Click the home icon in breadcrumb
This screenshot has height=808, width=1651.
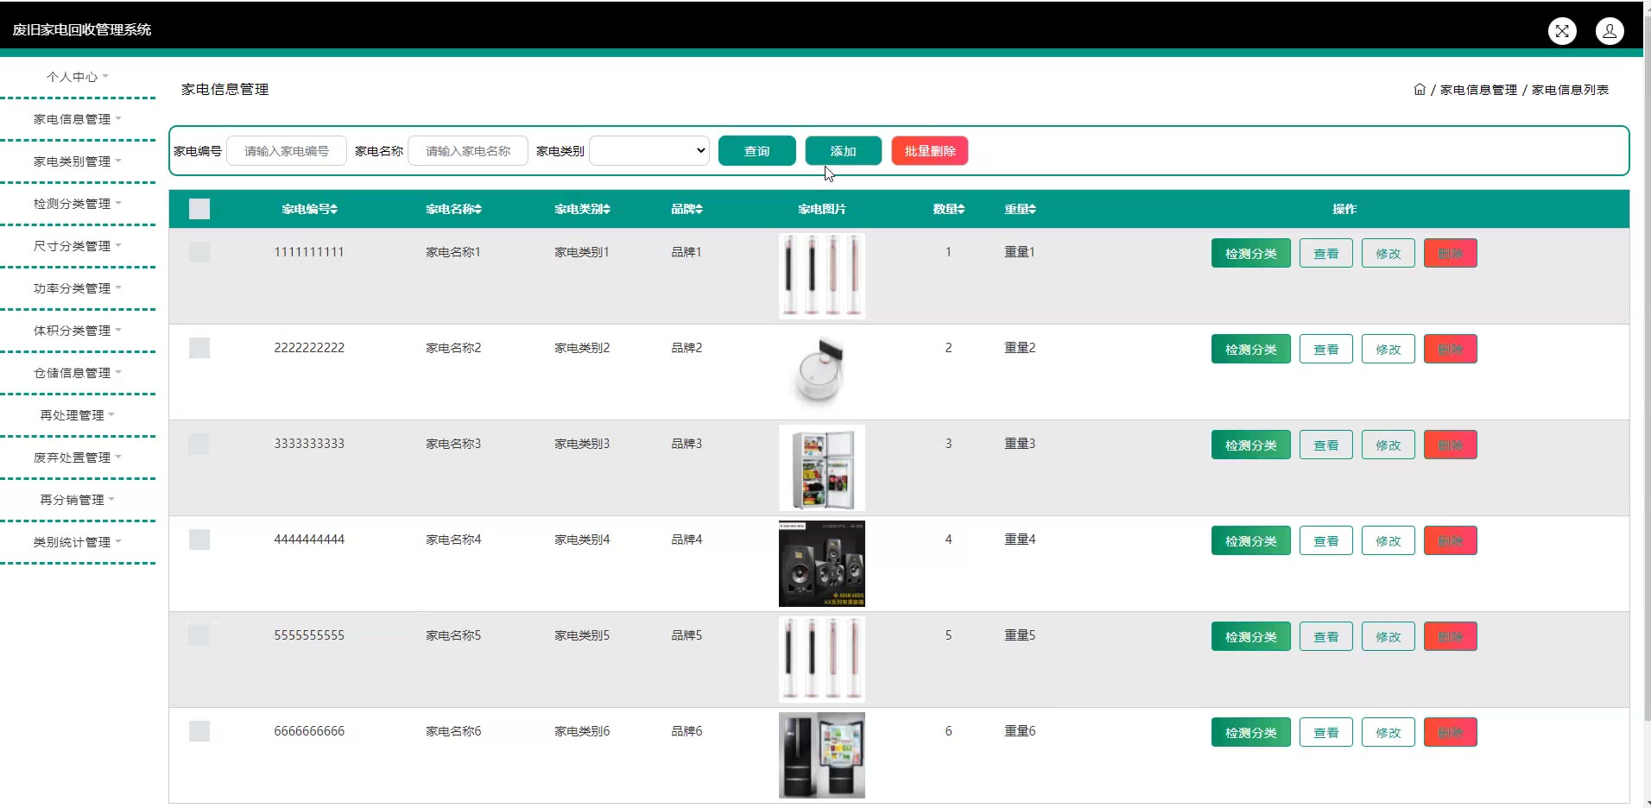click(1419, 90)
